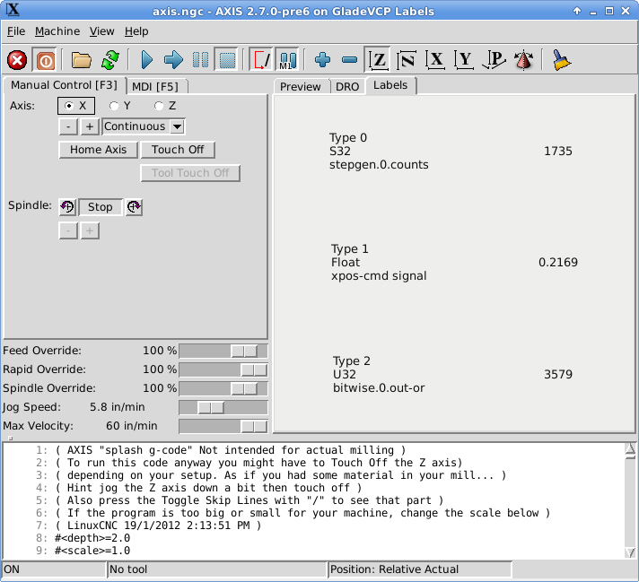Open a G-code file with folder icon

(x=81, y=60)
